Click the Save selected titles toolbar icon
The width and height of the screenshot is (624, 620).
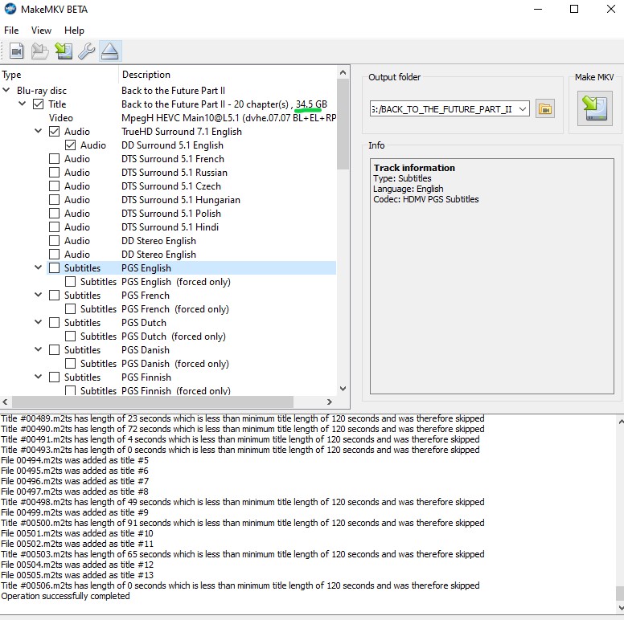pos(64,51)
